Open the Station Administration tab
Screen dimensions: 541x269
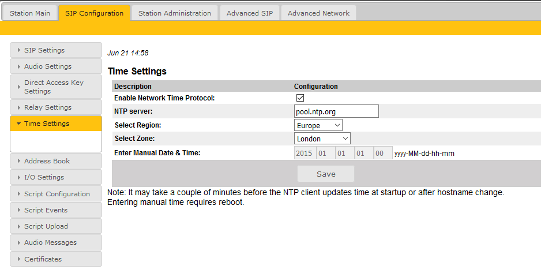pyautogui.click(x=174, y=13)
